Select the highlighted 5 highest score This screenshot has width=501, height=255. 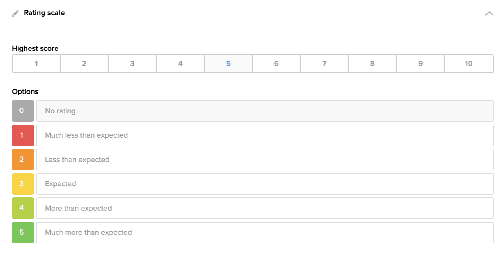tap(228, 64)
